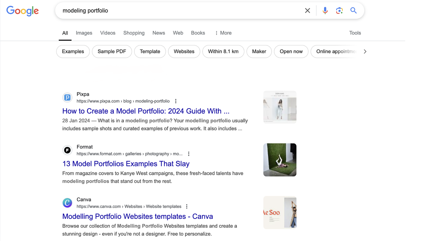This screenshot has width=428, height=241.
Task: Click the magnifying glass search icon
Action: [353, 10]
